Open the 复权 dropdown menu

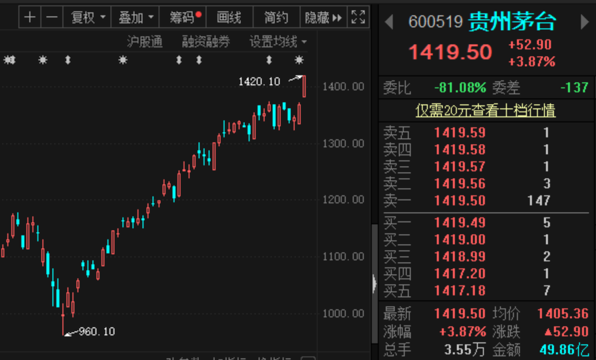point(87,17)
